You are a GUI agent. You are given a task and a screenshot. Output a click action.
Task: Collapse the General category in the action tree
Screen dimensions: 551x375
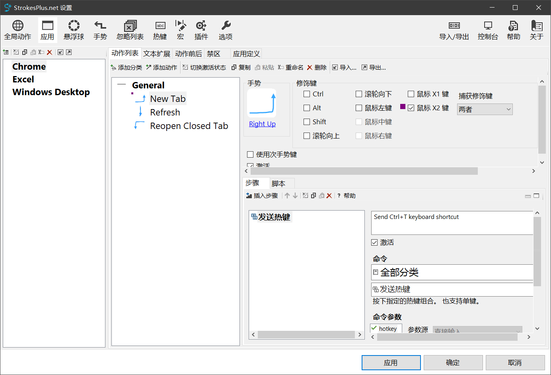tap(121, 85)
